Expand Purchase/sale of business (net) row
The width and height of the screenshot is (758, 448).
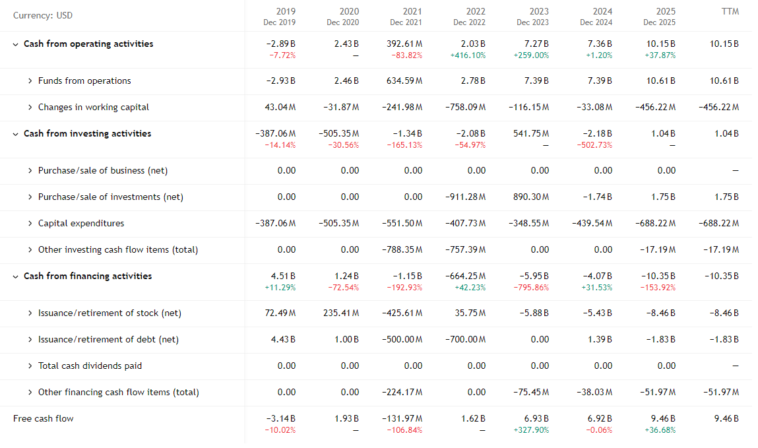click(x=30, y=171)
